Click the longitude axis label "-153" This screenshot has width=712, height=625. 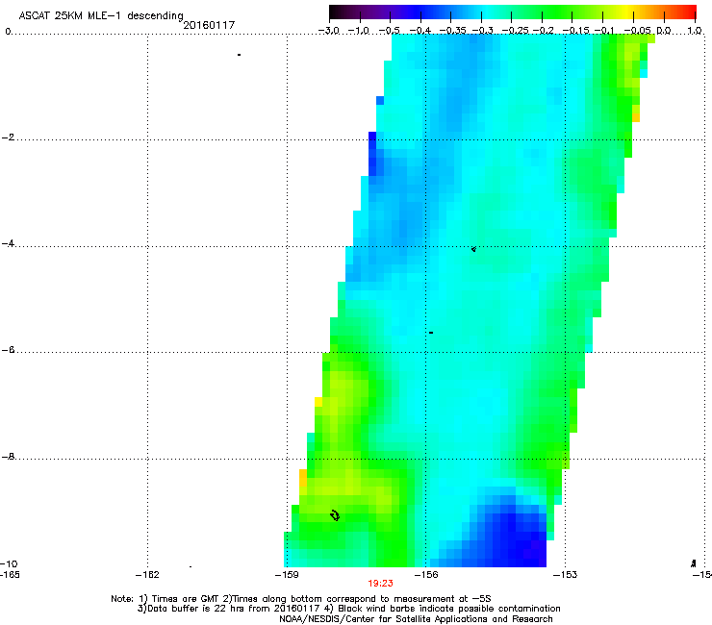point(566,575)
